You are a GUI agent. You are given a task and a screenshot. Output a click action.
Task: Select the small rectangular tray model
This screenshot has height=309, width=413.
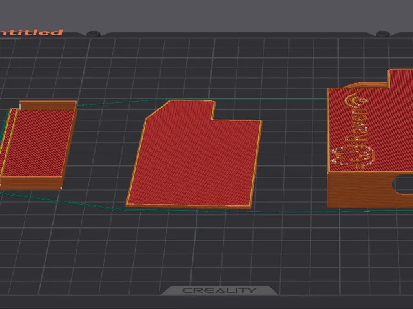tap(37, 146)
